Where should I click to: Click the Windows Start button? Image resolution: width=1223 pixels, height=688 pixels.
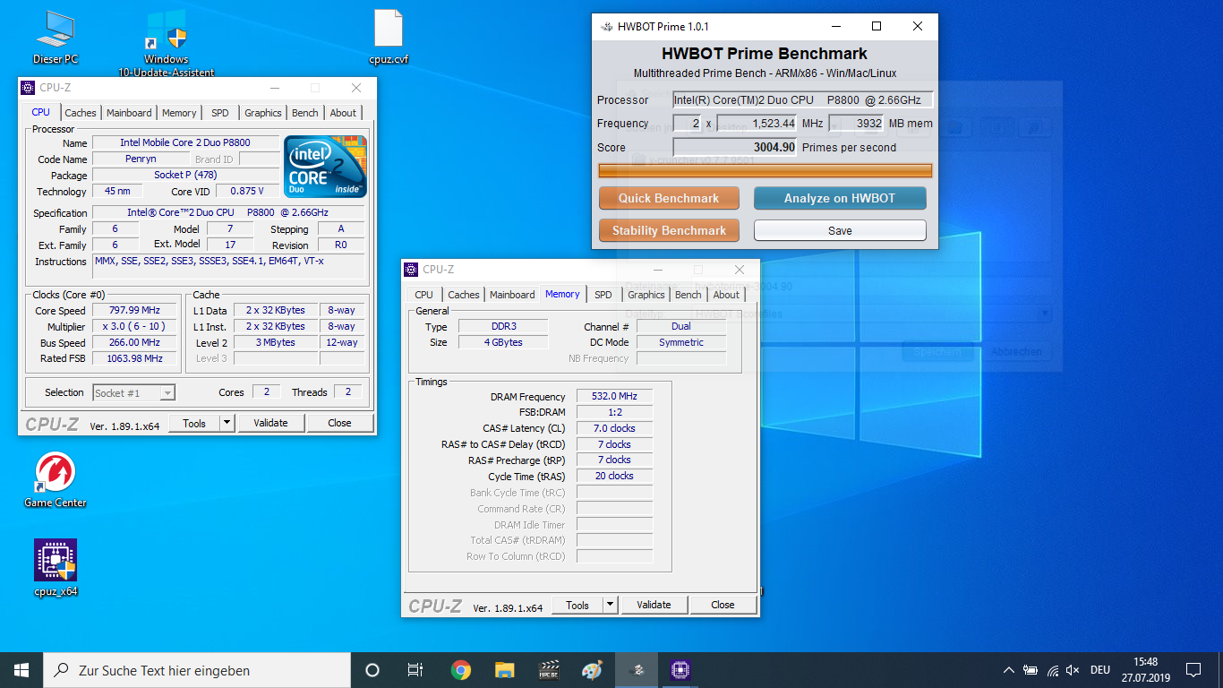[x=21, y=670]
